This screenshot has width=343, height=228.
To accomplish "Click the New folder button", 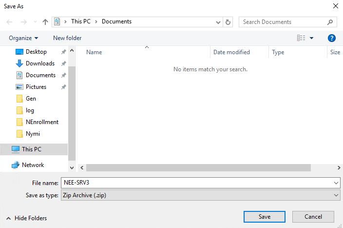I will click(67, 38).
